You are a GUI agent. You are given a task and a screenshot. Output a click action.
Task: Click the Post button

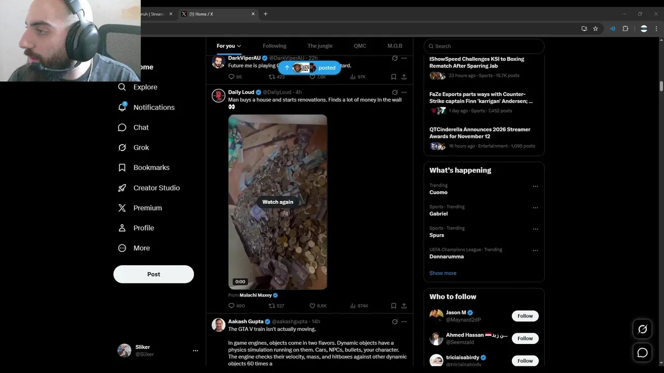pos(154,274)
